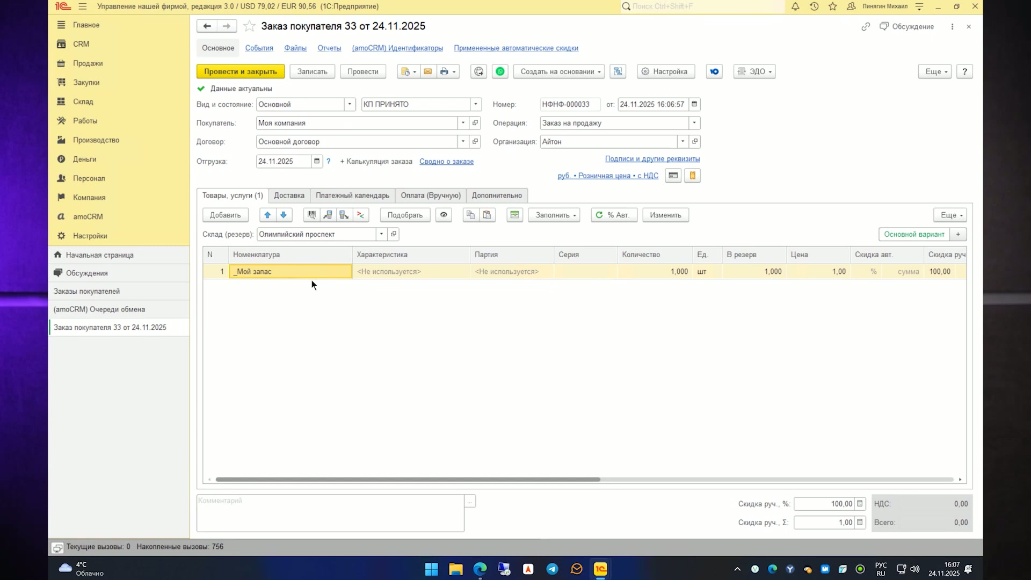The width and height of the screenshot is (1031, 580).
Task: Click the Скидка руч., % value field
Action: pos(824,504)
